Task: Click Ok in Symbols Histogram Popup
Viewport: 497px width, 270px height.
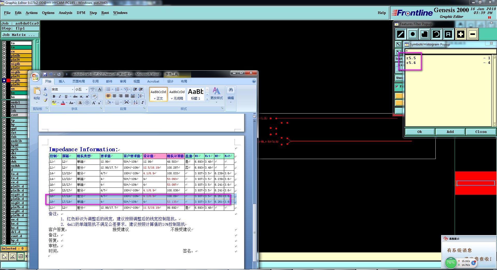Action: (420, 132)
